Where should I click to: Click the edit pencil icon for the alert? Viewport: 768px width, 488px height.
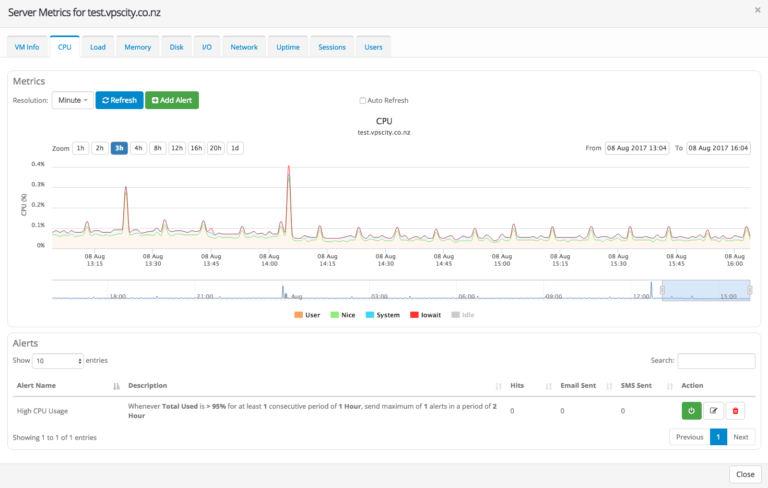coord(713,411)
